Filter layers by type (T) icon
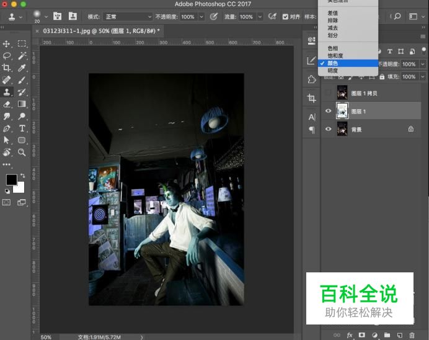Viewport: 429px width, 340px height. click(390, 51)
